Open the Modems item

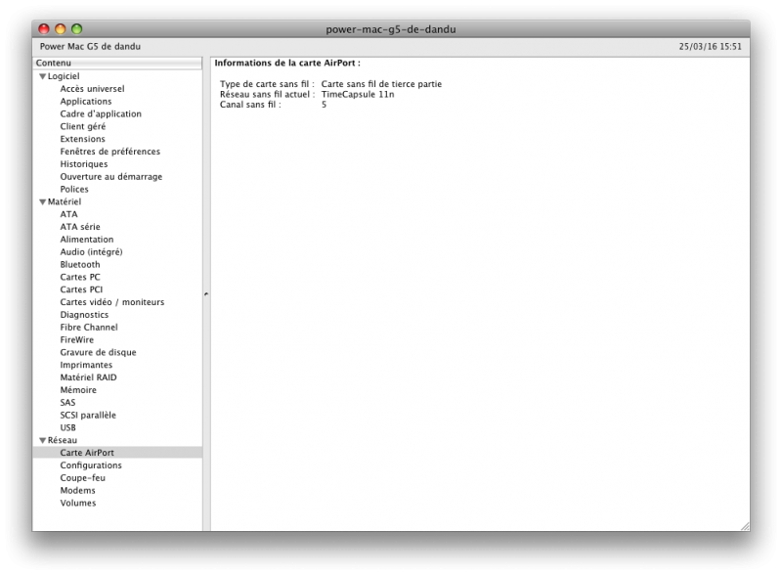pyautogui.click(x=78, y=491)
